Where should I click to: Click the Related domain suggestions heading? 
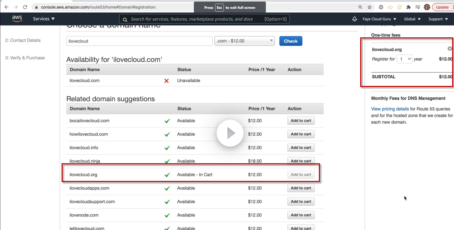coord(110,99)
